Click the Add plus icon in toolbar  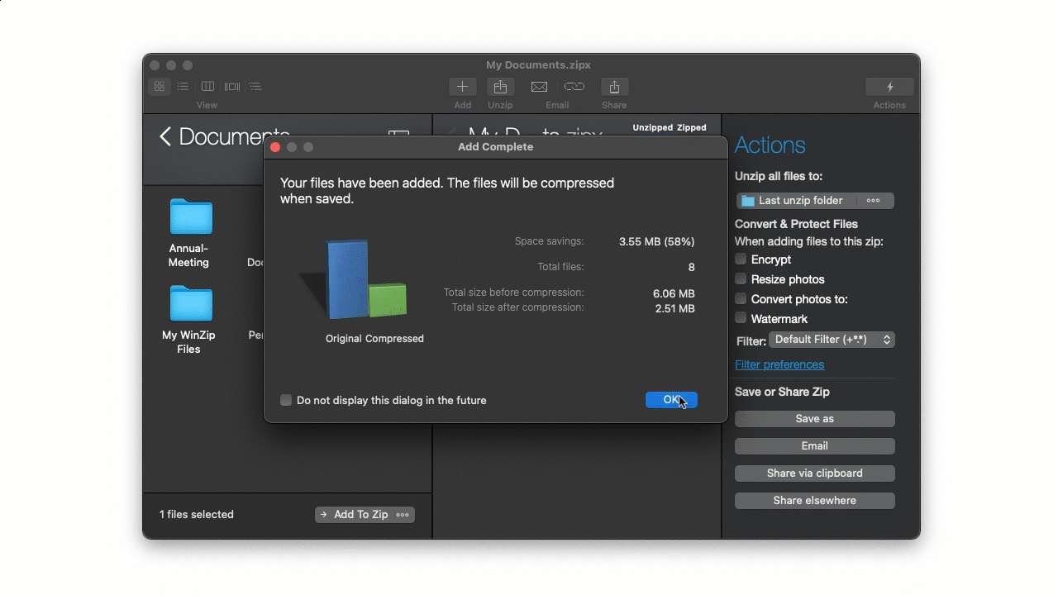point(462,87)
